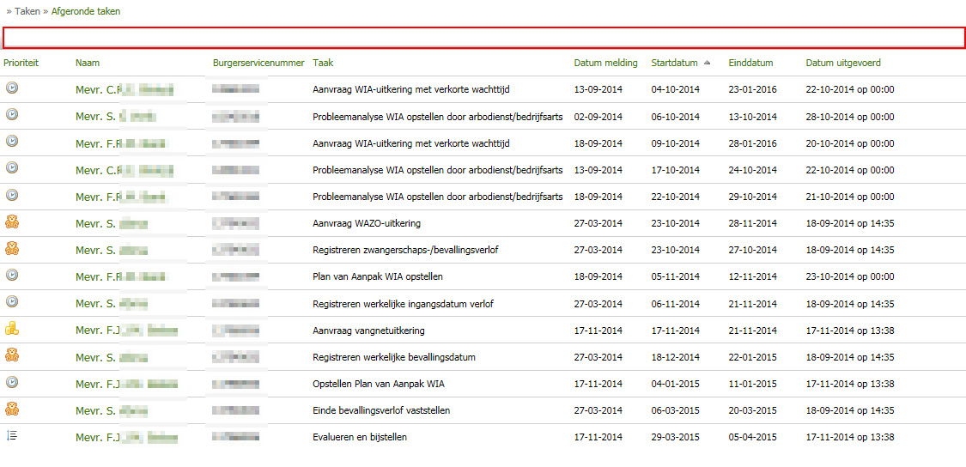Click the clock icon for Opstellen Plan van Aanpak WIA

(12, 382)
